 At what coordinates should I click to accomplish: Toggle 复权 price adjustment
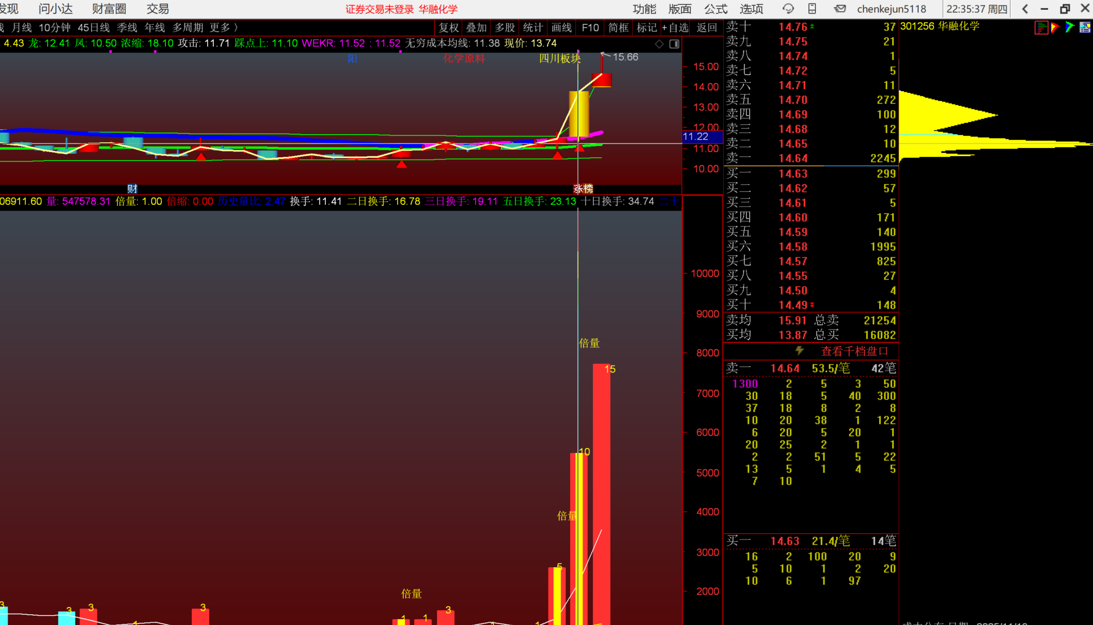448,28
